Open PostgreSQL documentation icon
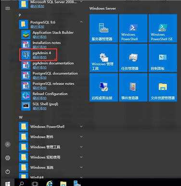Viewport: 181px width, 186px height. 26,75
